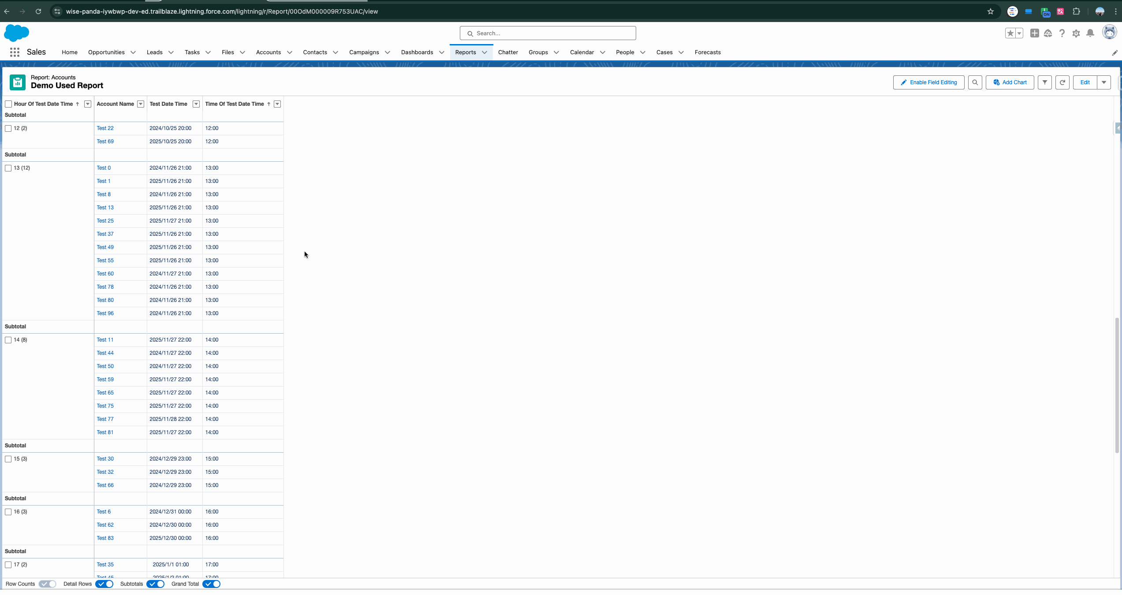Open the report search magnifier icon
Image resolution: width=1122 pixels, height=595 pixels.
[975, 82]
